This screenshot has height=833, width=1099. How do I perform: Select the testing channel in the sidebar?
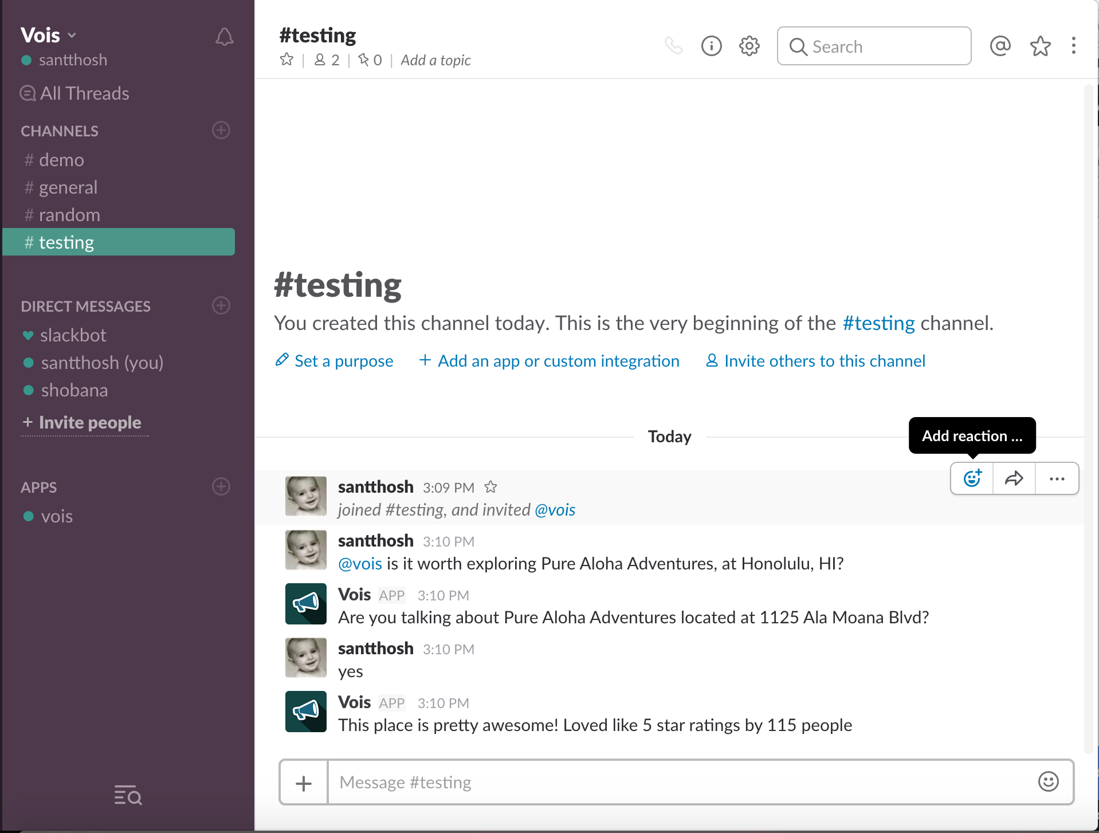[x=119, y=242]
